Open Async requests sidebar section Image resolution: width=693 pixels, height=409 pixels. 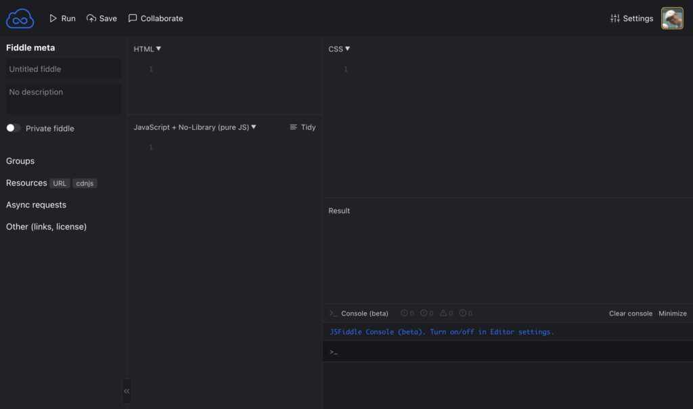(36, 204)
